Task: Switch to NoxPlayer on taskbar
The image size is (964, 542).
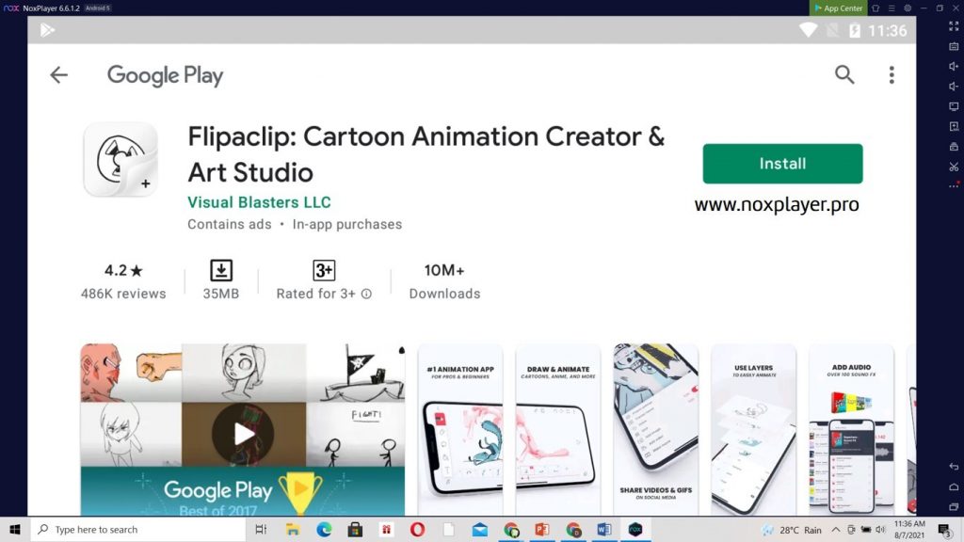Action: [x=635, y=529]
